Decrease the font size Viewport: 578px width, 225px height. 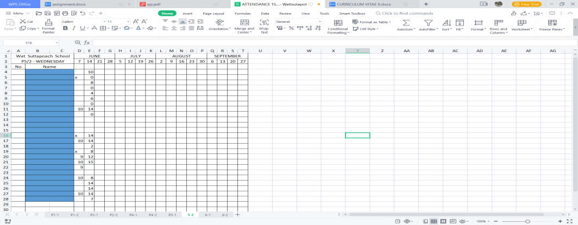click(x=144, y=22)
